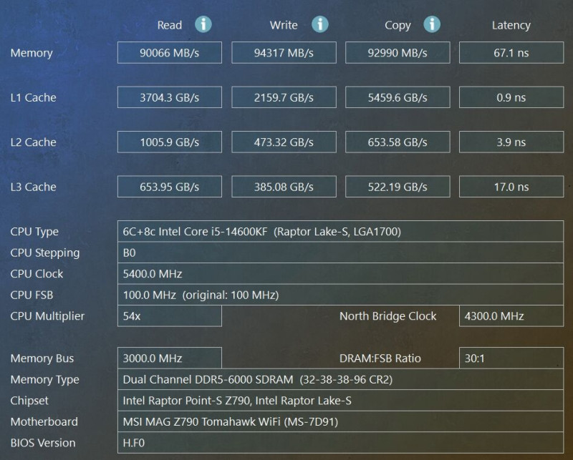Select L1 Cache write value 2159.7 GB/s
573x460 pixels.
click(284, 97)
